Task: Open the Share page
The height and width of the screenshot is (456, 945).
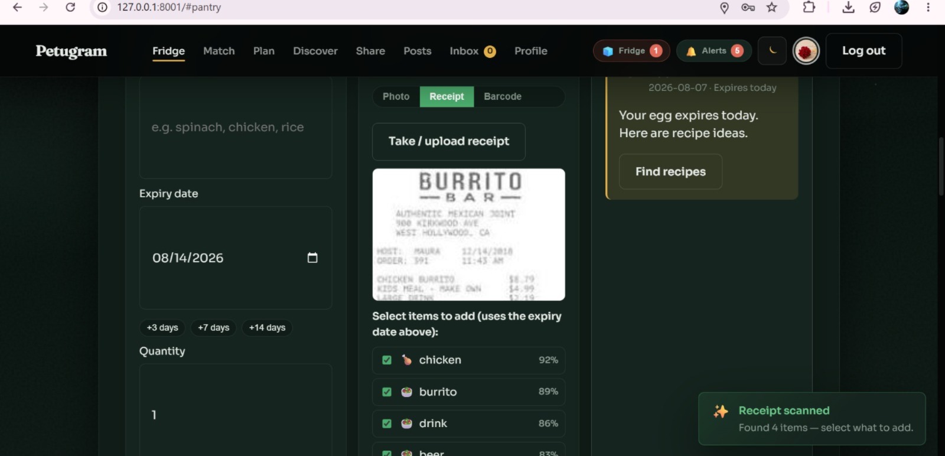Action: coord(370,51)
